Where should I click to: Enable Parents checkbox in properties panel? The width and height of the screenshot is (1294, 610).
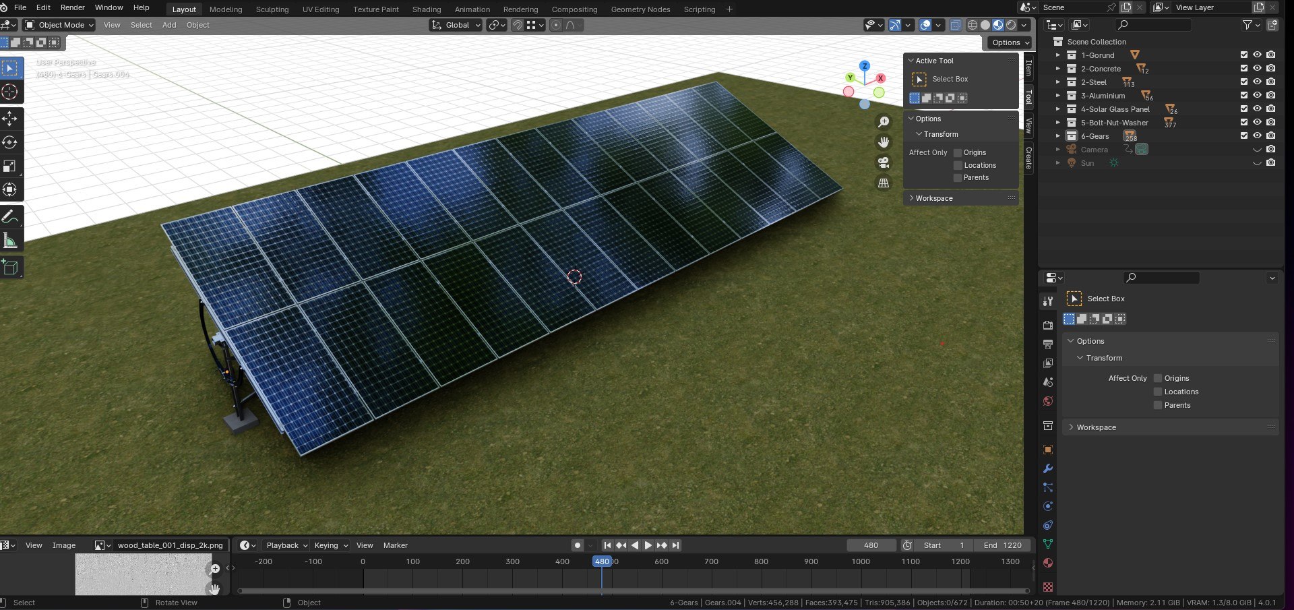pos(1158,405)
